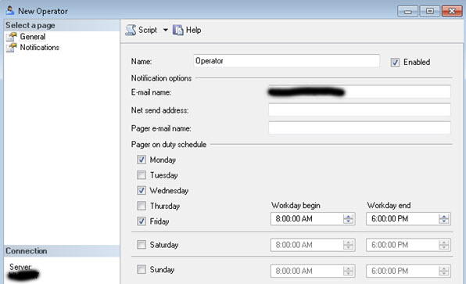Viewport: 466px width, 284px height.
Task: Select the Notifications page
Action: tap(39, 48)
